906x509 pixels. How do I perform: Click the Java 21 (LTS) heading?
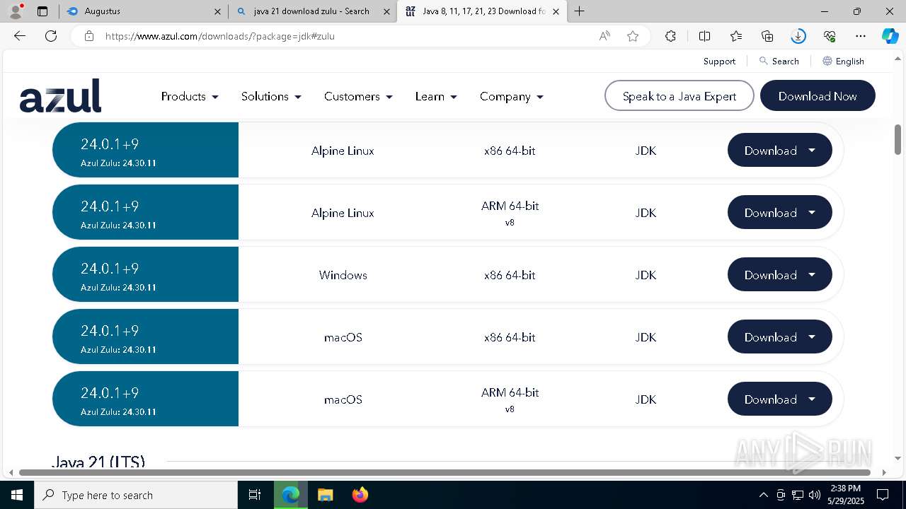coord(98,462)
